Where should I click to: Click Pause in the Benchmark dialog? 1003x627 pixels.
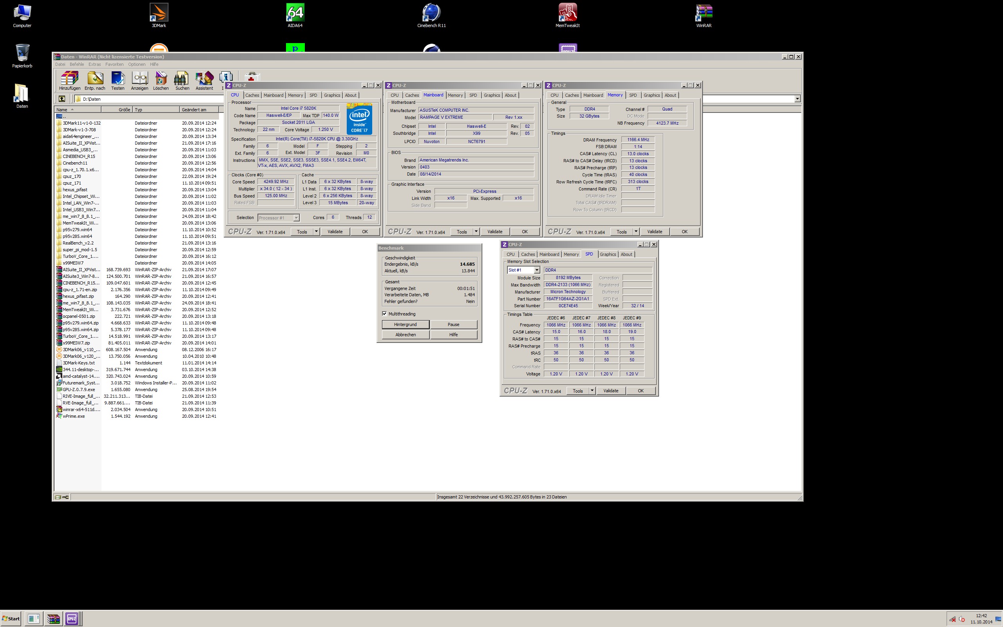(x=453, y=324)
